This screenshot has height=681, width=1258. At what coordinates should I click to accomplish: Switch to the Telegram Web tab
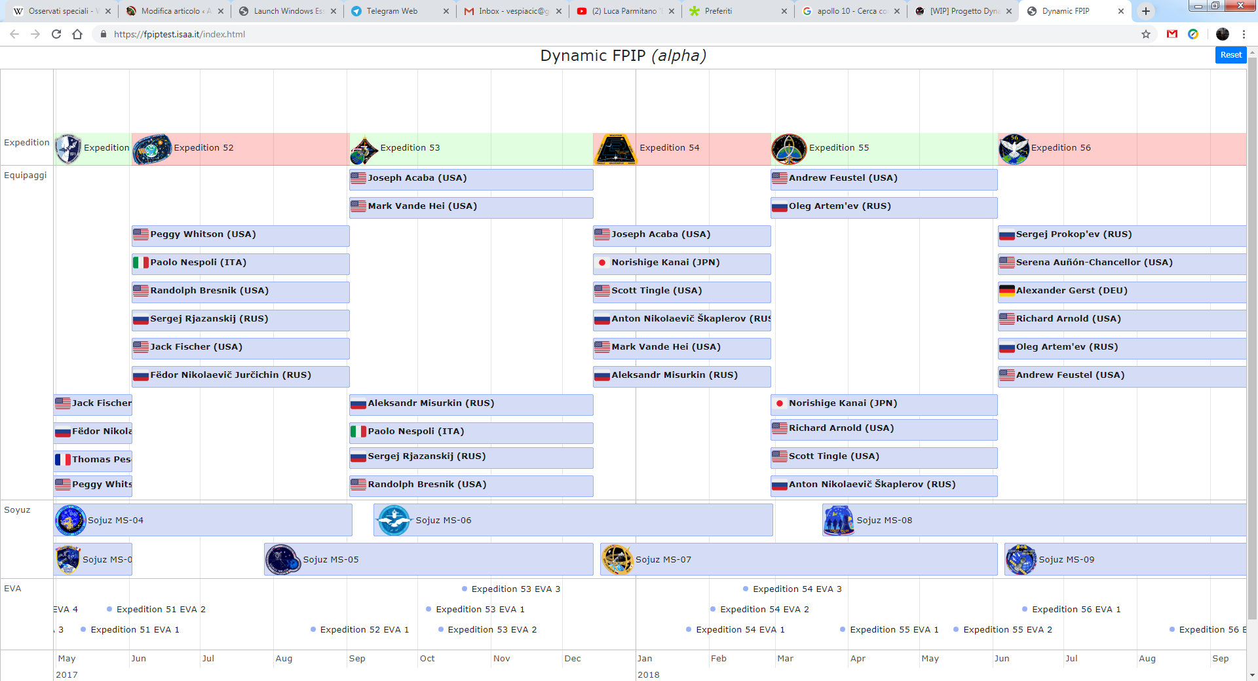392,11
